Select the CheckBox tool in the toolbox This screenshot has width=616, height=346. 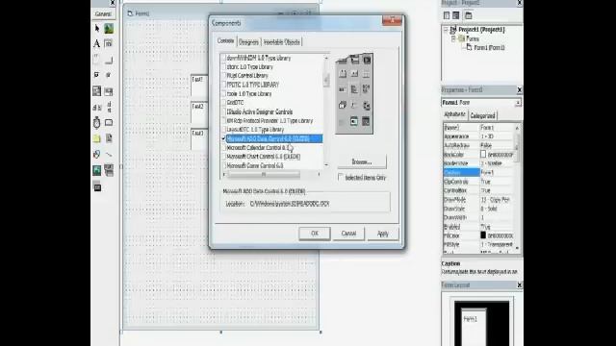[96, 75]
